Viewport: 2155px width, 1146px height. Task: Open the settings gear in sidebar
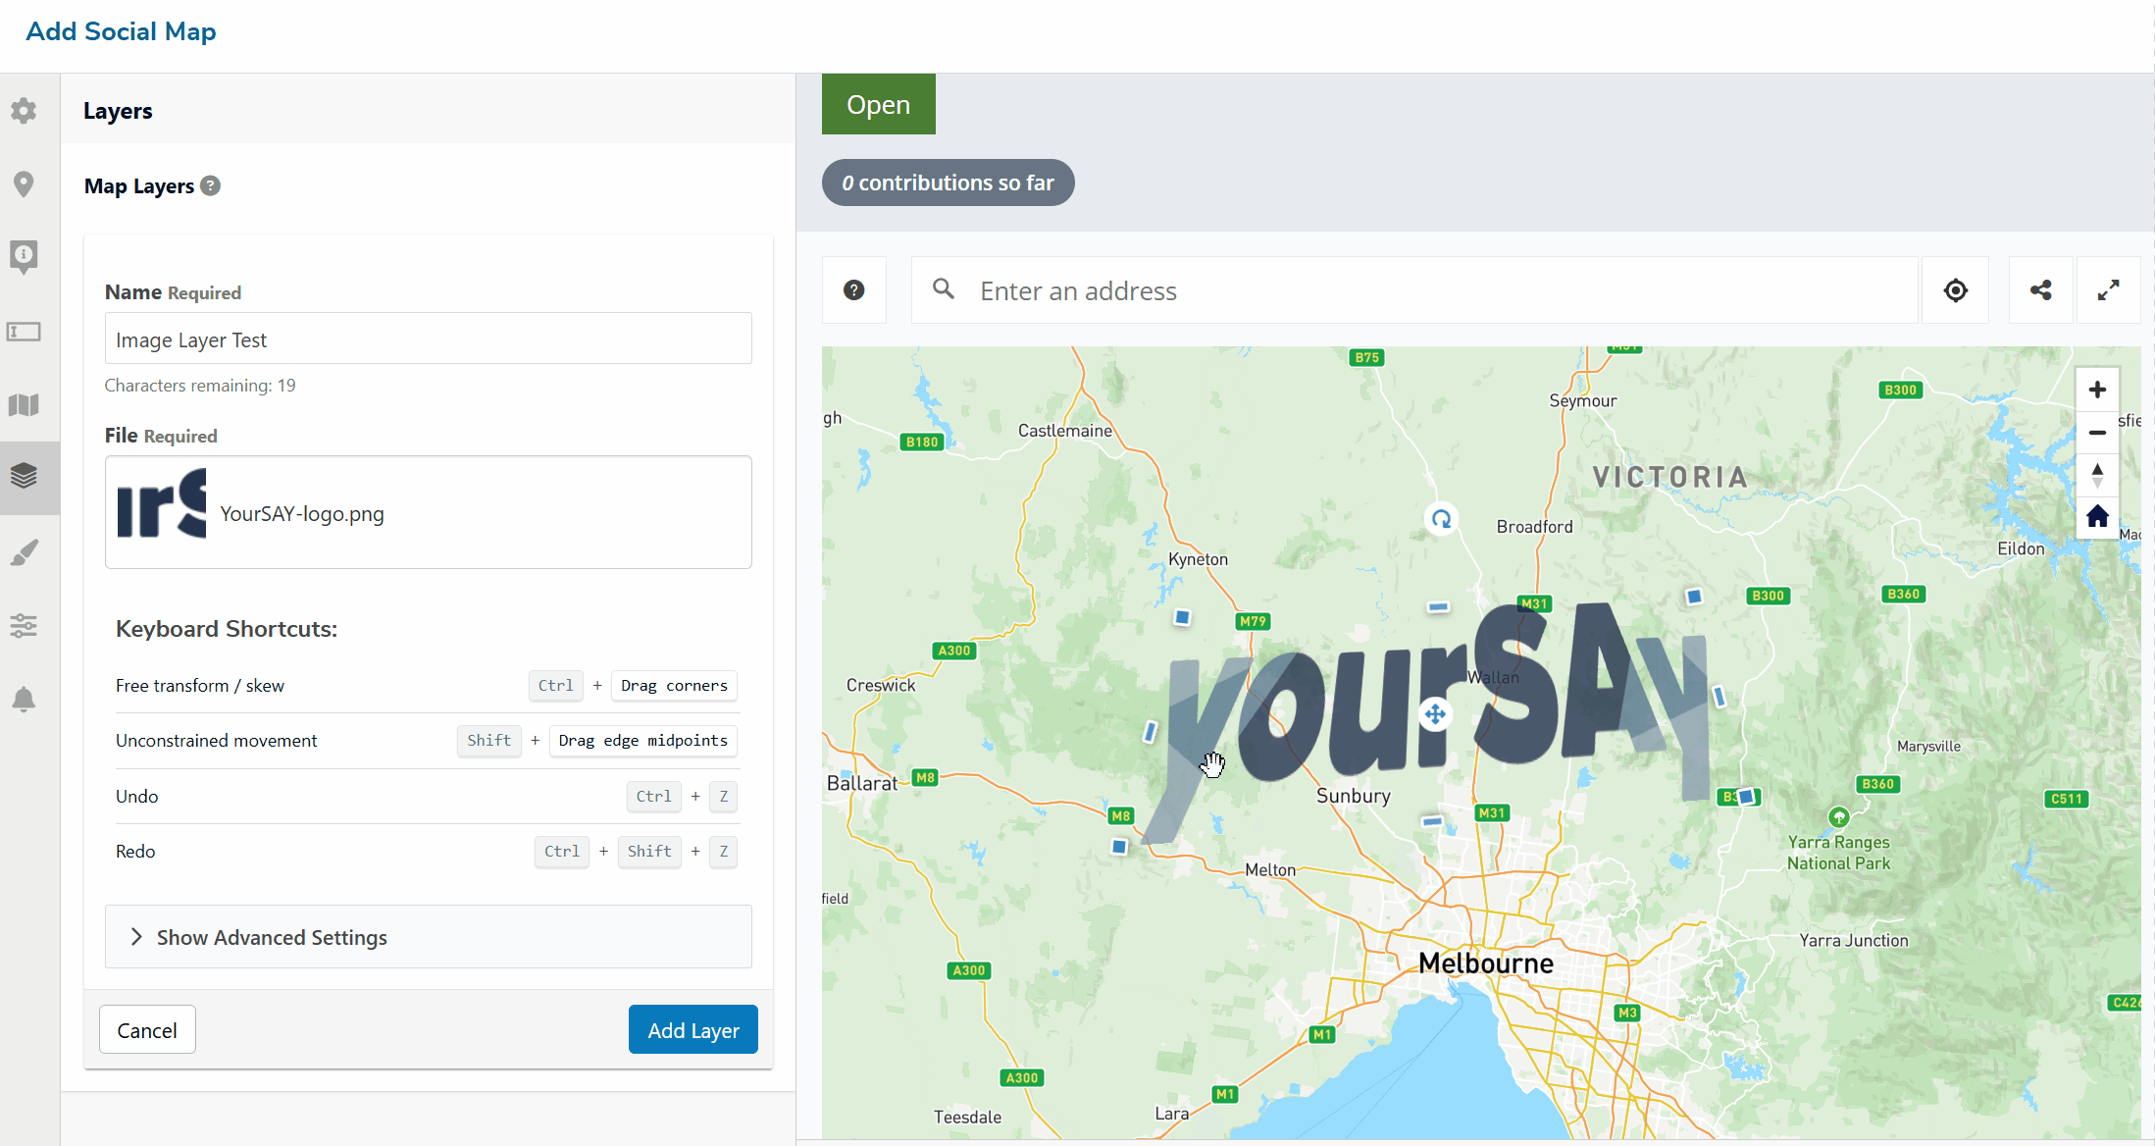click(24, 110)
